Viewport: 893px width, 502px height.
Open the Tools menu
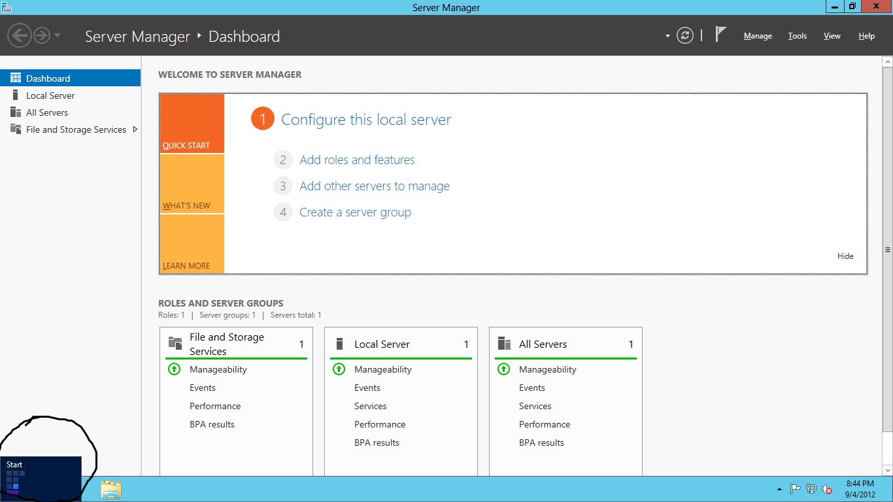click(797, 36)
